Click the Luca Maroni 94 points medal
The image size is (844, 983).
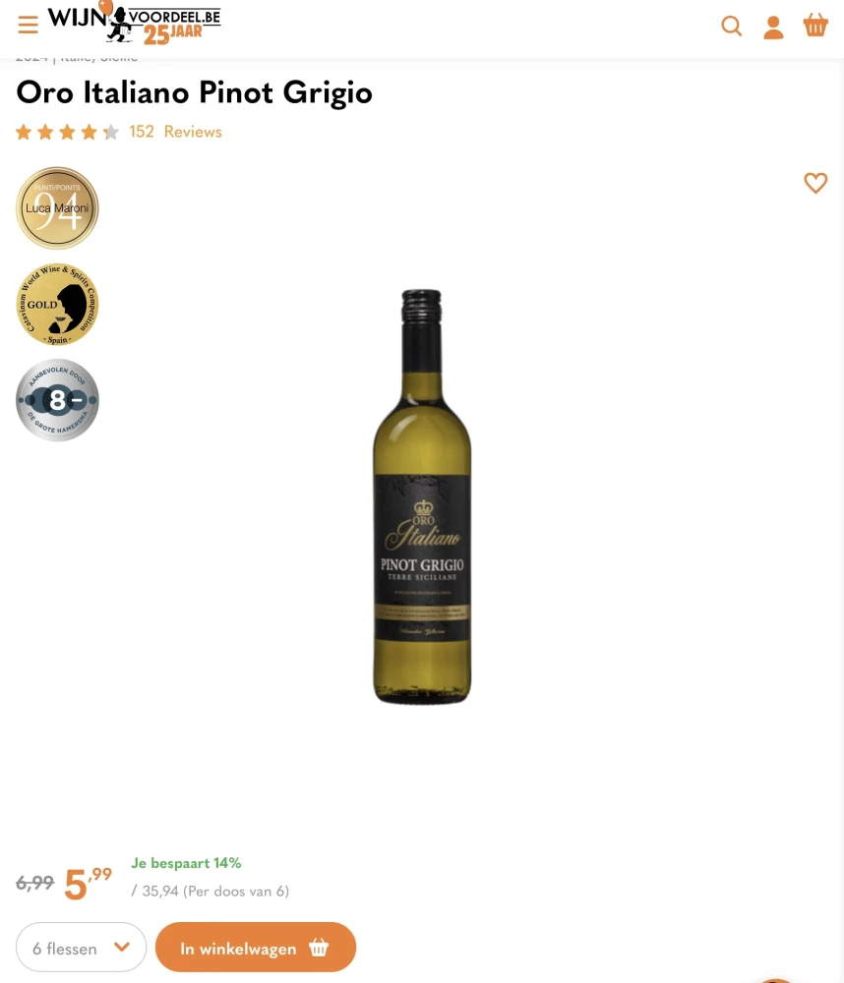point(57,208)
